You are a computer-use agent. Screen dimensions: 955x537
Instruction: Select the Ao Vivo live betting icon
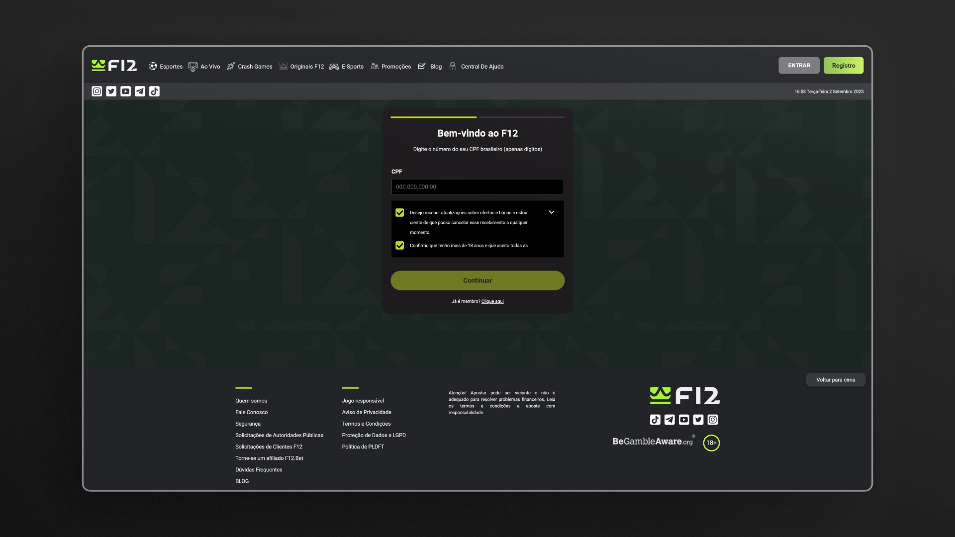coord(193,66)
